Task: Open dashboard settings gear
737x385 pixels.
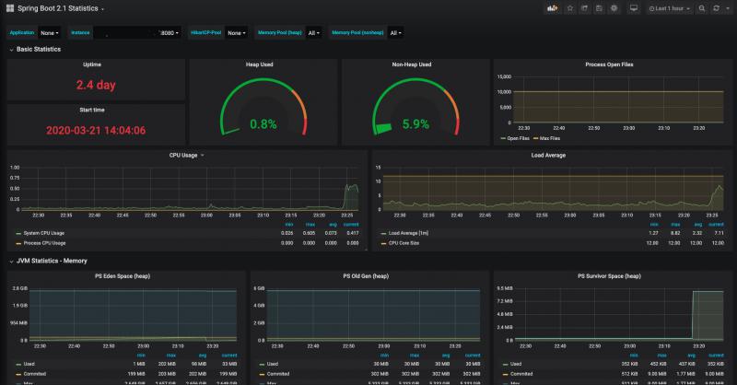Action: pos(614,8)
